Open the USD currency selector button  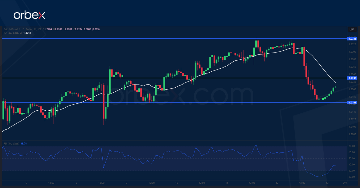pos(352,29)
